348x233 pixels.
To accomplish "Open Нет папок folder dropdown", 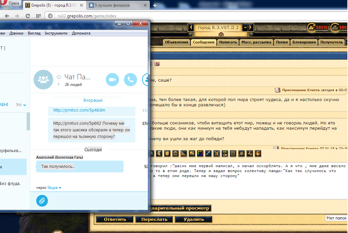I will pos(336,218).
